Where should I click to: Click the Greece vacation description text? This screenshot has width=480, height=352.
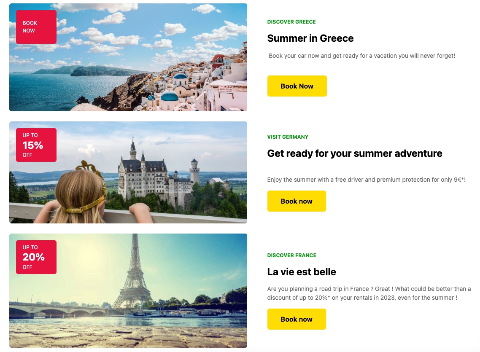pyautogui.click(x=362, y=56)
